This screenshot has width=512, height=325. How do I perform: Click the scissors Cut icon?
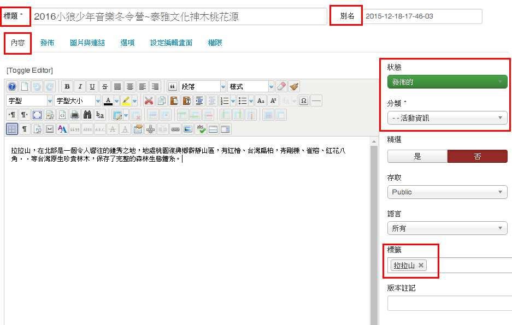[x=148, y=101]
